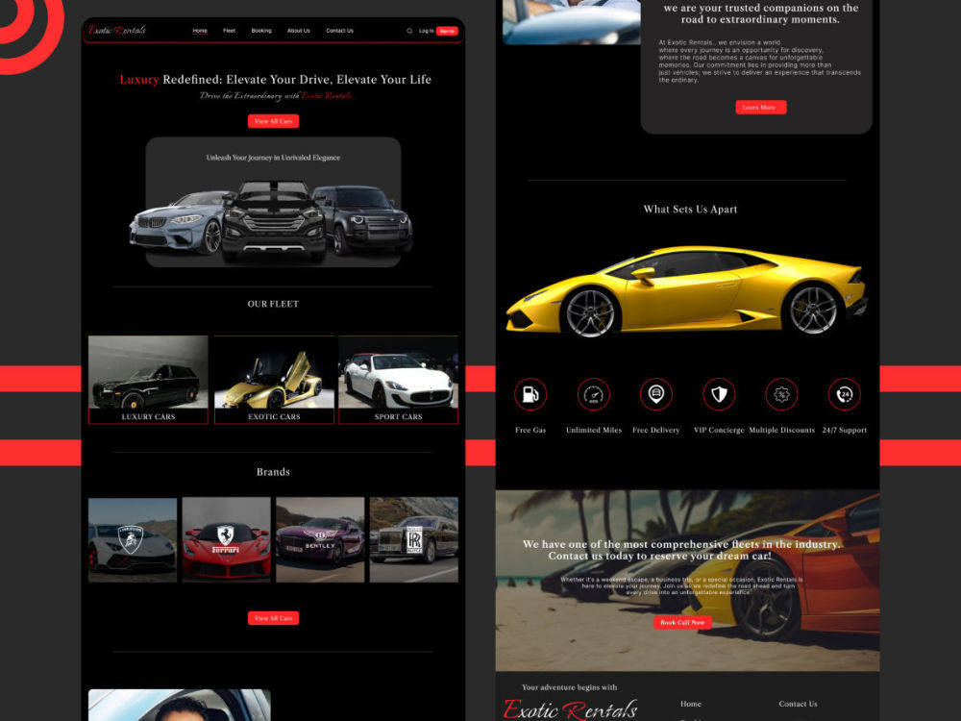Click the Free Gas pump icon
961x721 pixels.
click(x=530, y=394)
